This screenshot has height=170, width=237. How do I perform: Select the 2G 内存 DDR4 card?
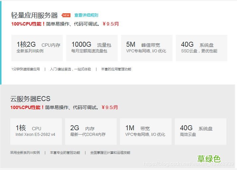91,132
